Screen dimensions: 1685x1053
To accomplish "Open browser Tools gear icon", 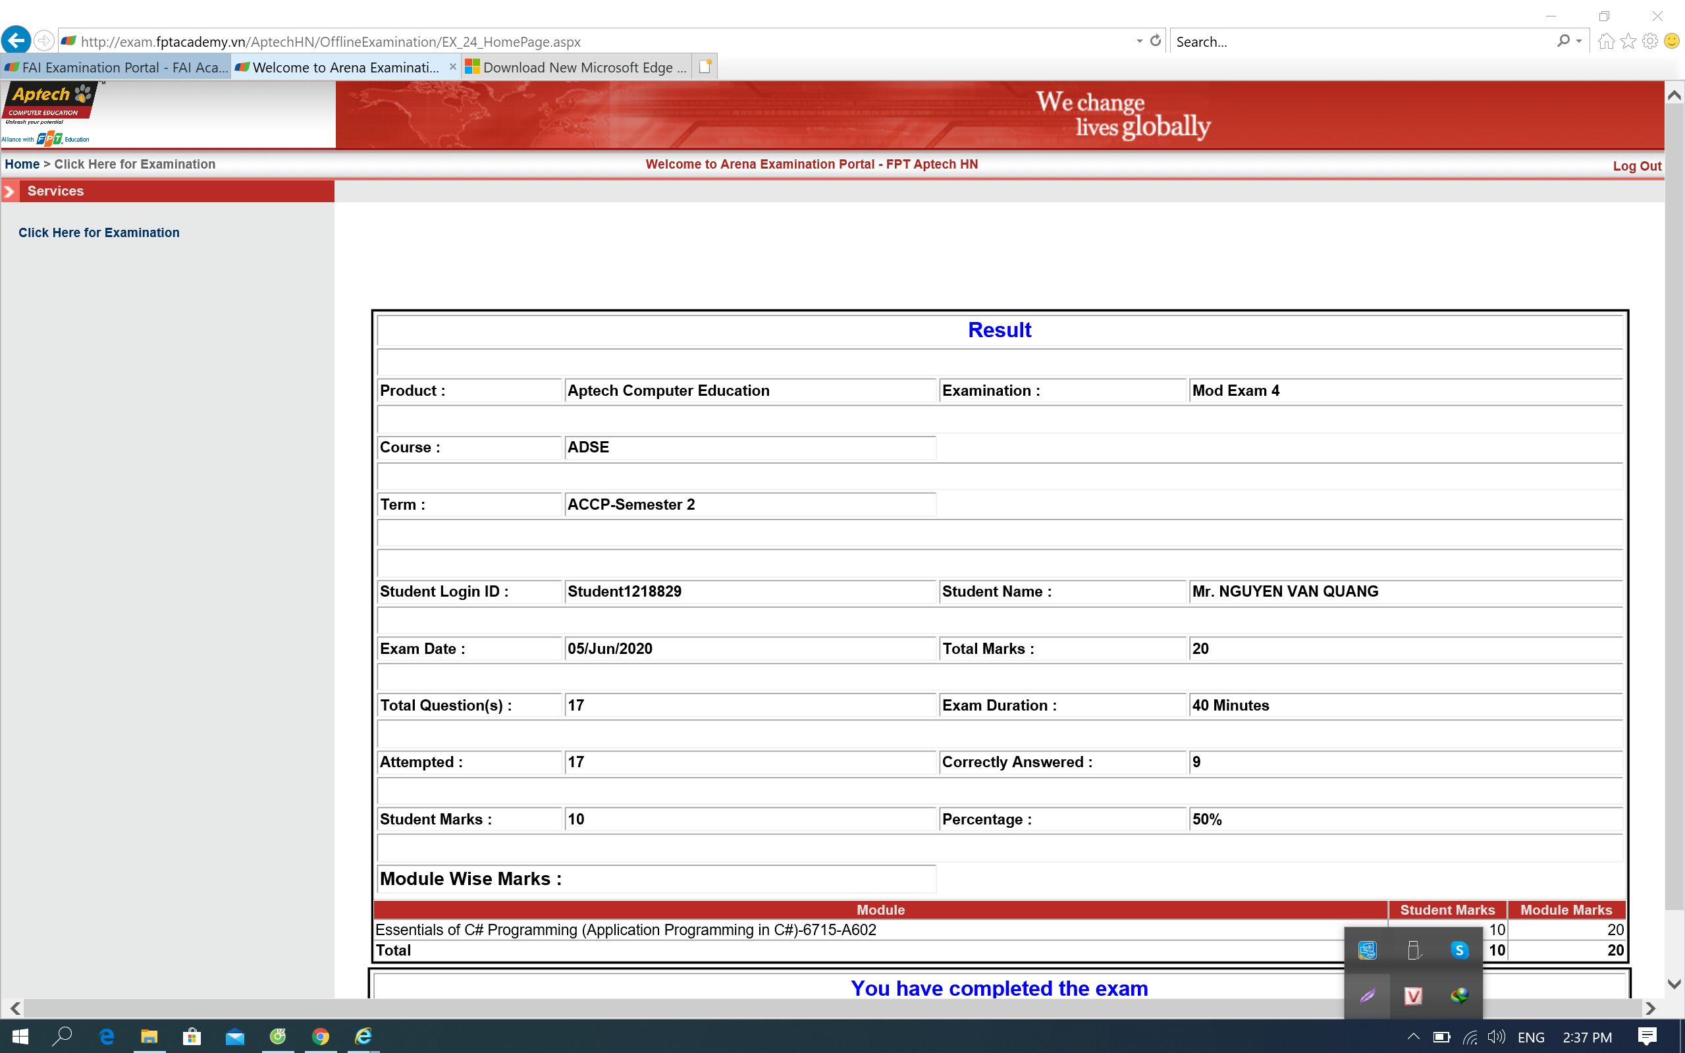I will (x=1649, y=41).
